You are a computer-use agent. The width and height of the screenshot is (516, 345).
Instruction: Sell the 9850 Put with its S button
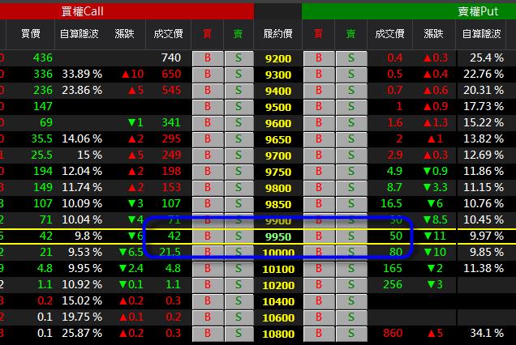click(351, 204)
